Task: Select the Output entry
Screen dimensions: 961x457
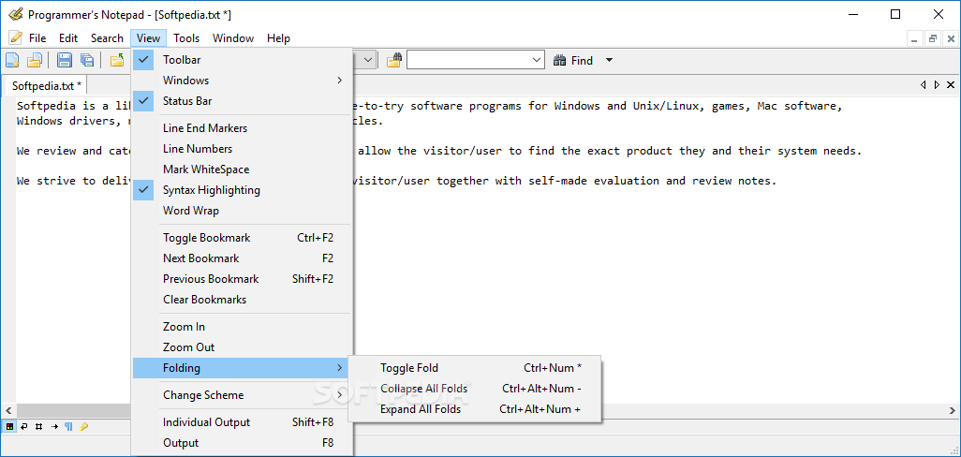Action: point(243,443)
